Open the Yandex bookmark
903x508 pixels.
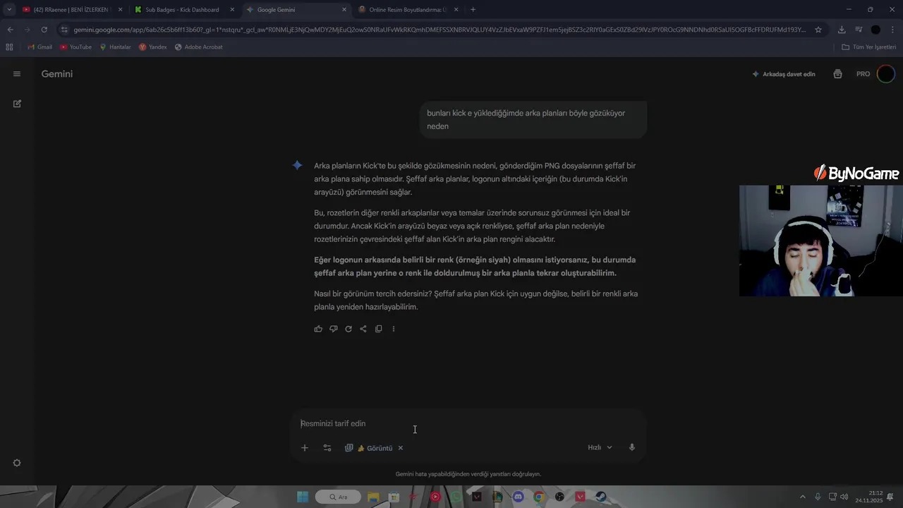[153, 47]
